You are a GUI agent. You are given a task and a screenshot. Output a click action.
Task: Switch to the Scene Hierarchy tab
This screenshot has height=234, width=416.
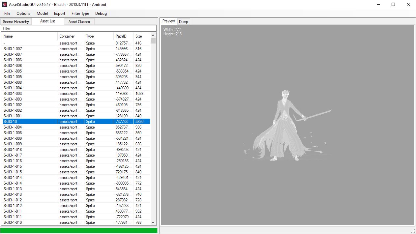pyautogui.click(x=16, y=22)
